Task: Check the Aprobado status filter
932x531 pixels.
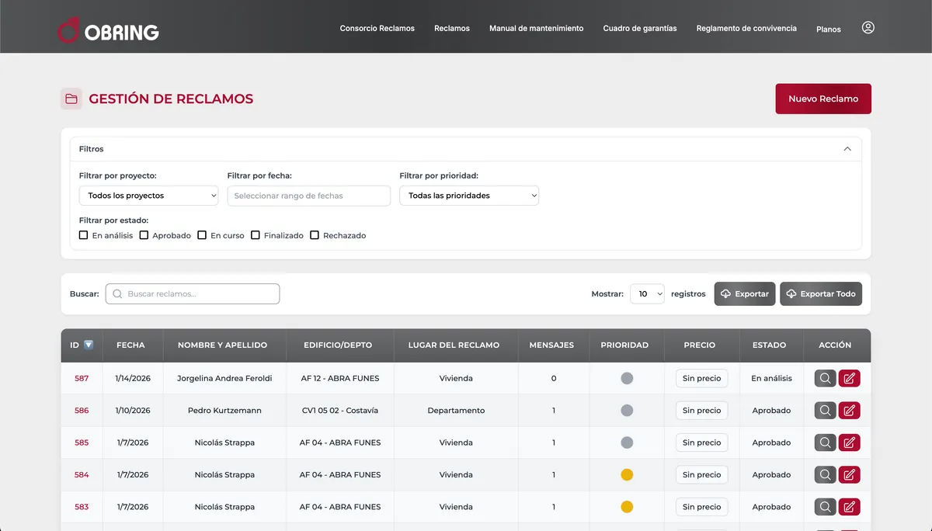Action: [x=144, y=235]
